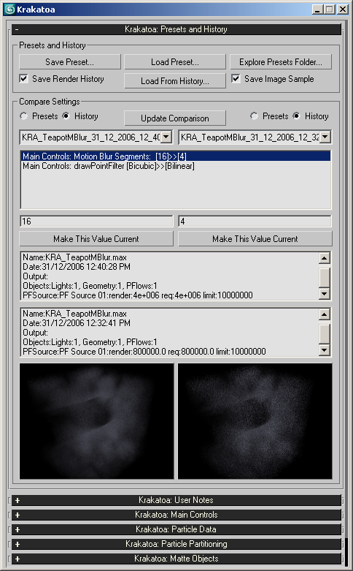Select the right History radio button
This screenshot has height=571, width=353.
tap(296, 116)
